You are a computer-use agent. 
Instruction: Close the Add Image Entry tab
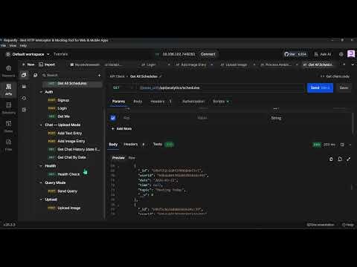[x=212, y=65]
